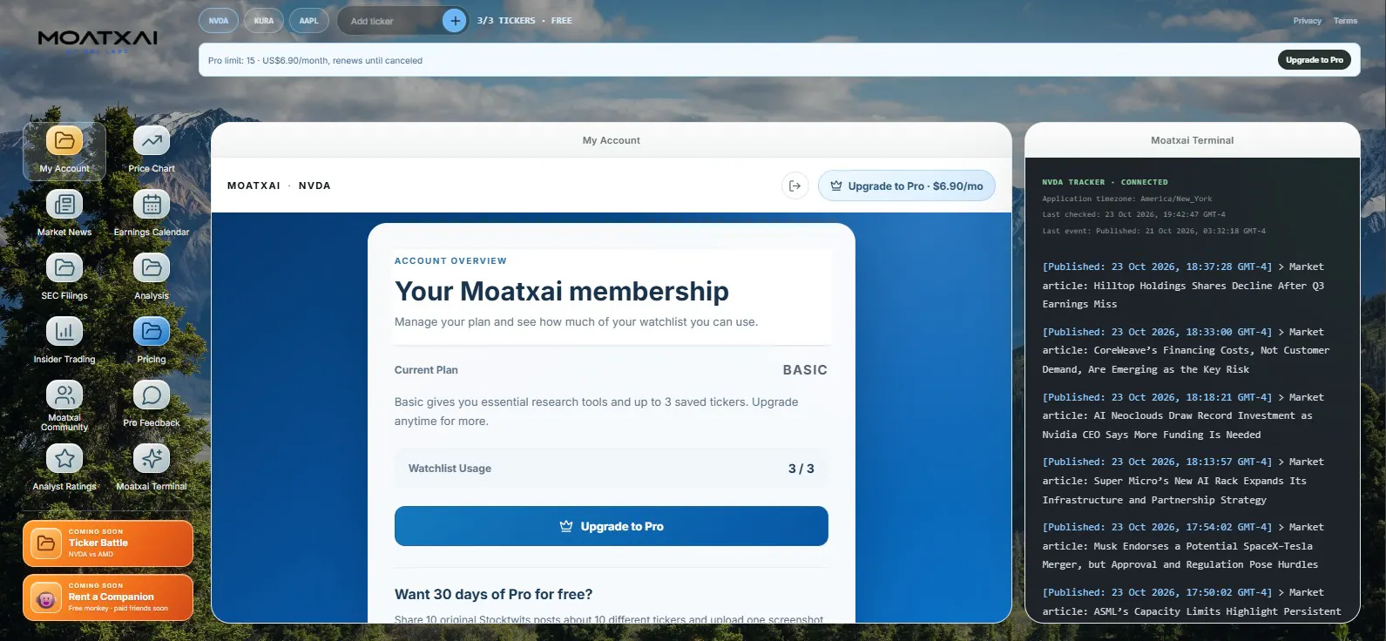Click the plus icon to add ticker
The width and height of the screenshot is (1386, 641).
455,20
